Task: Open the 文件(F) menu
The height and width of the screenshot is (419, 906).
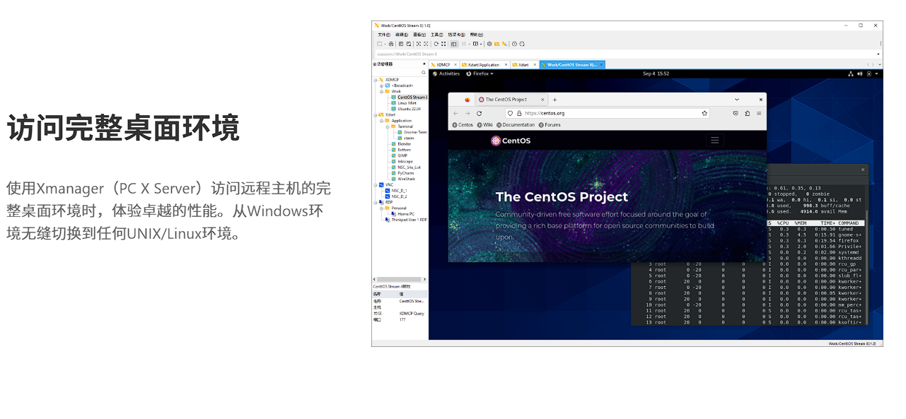Action: click(384, 35)
